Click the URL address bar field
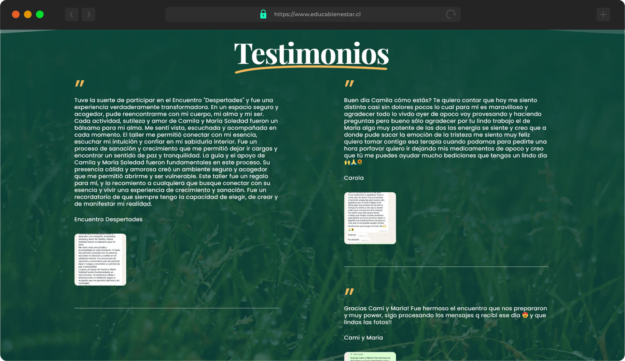The image size is (625, 361). click(x=313, y=14)
